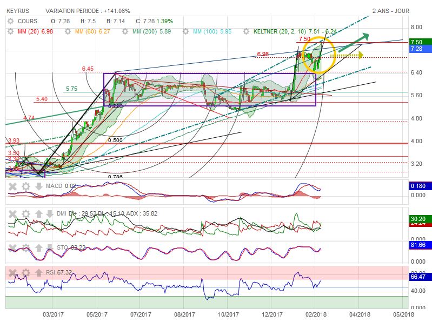Click the 3.20 price axis value

coord(416,164)
